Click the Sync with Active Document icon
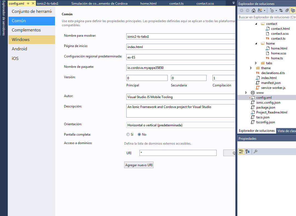 coord(281,10)
